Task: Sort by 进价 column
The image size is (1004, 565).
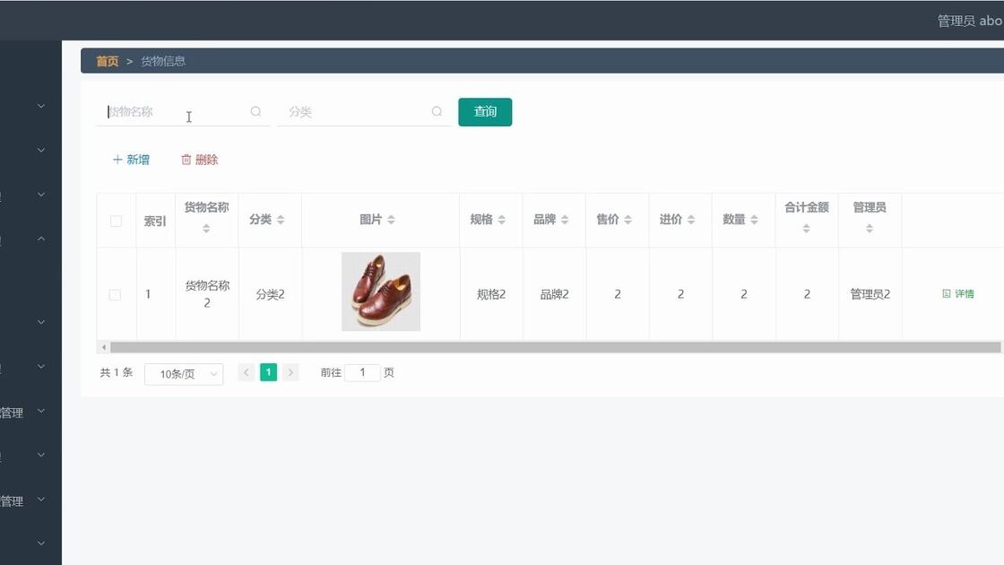Action: (x=691, y=220)
